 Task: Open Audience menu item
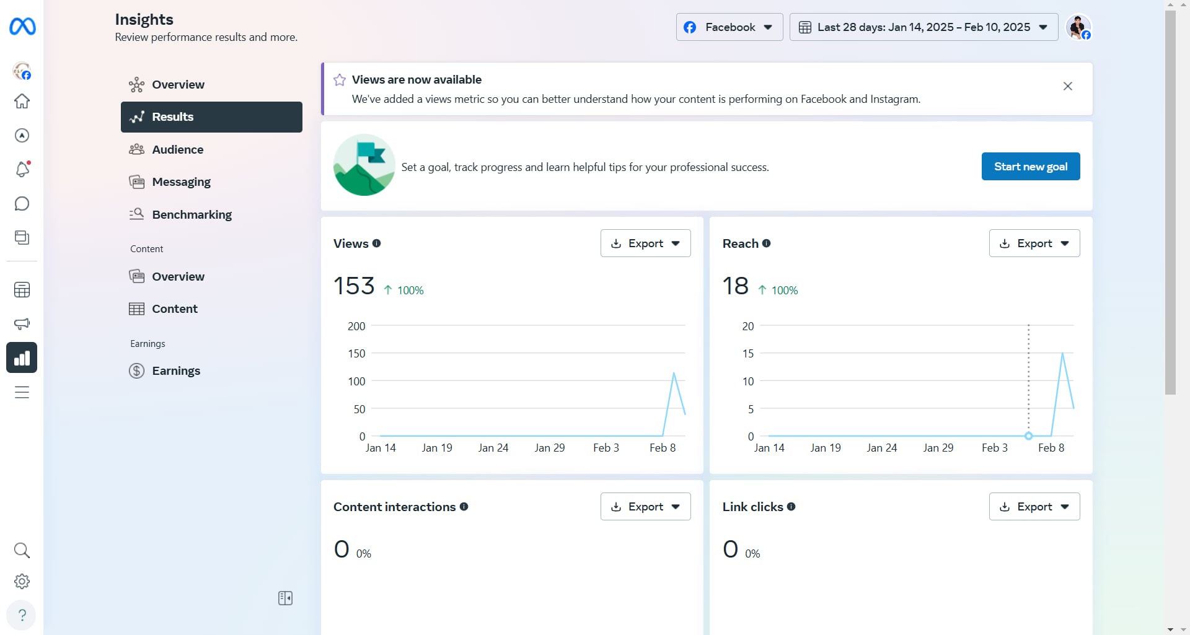(211, 149)
